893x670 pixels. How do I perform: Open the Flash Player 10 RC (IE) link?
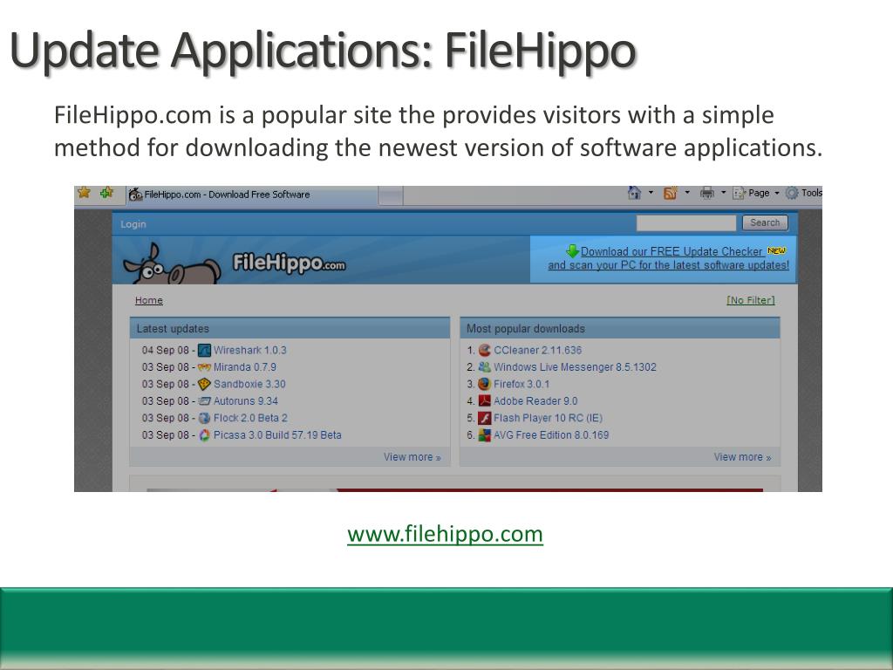pos(548,418)
